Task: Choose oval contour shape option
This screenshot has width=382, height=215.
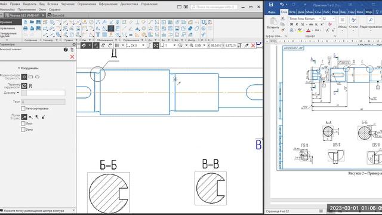Action: coord(37,77)
